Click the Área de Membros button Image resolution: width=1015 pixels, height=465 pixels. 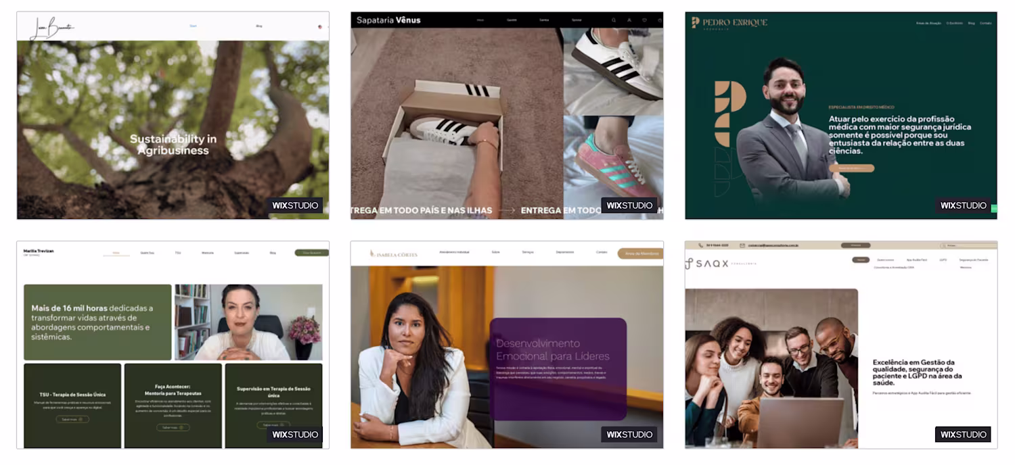click(x=640, y=253)
